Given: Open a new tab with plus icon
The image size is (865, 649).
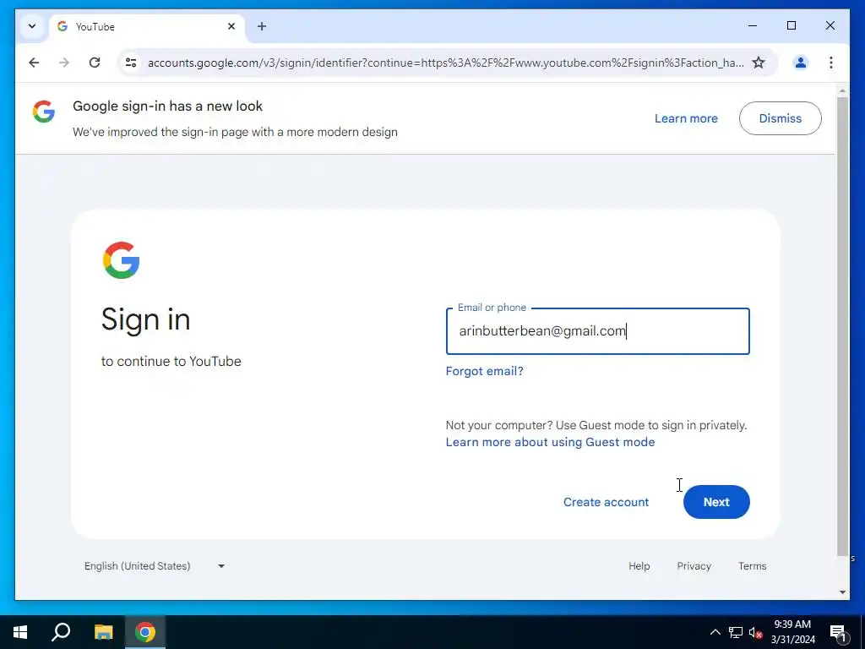Looking at the screenshot, I should coord(262,26).
